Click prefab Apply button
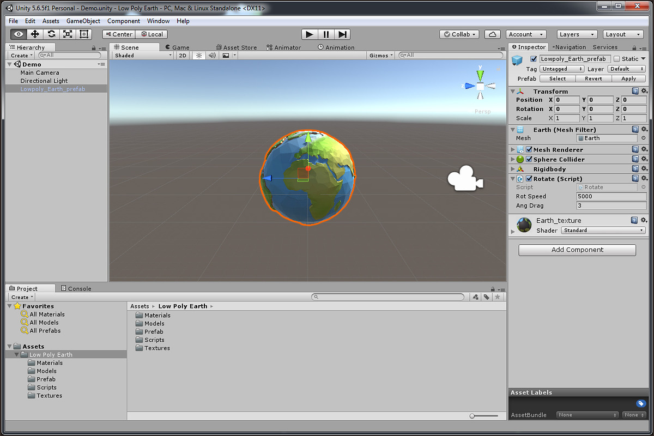Image resolution: width=654 pixels, height=436 pixels. pos(629,78)
